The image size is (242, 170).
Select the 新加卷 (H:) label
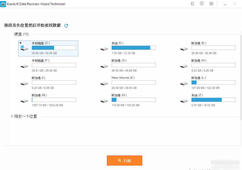click(199, 61)
